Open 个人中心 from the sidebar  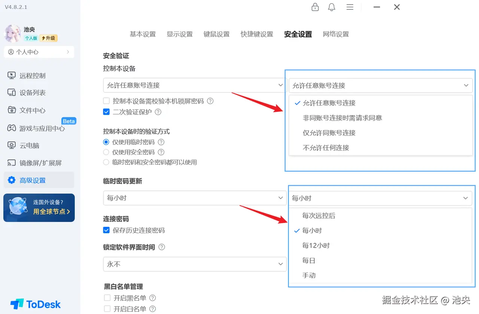pyautogui.click(x=39, y=52)
